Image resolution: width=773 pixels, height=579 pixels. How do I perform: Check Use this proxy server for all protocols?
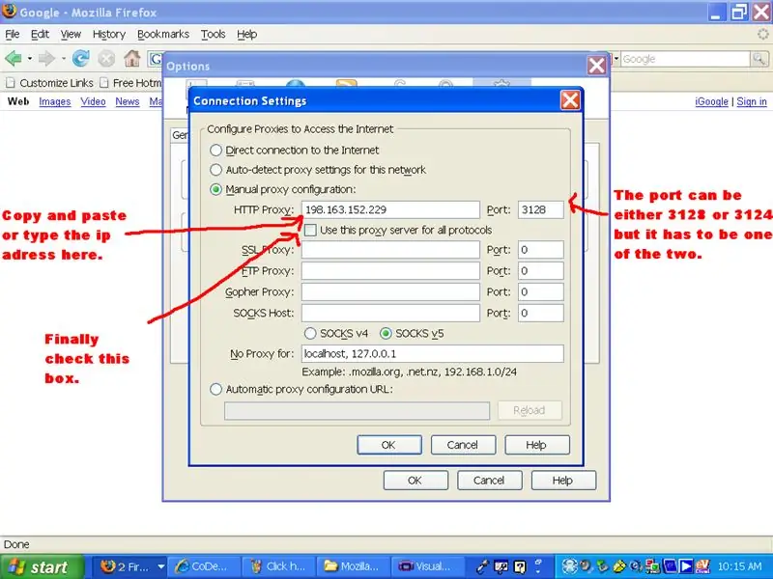310,230
